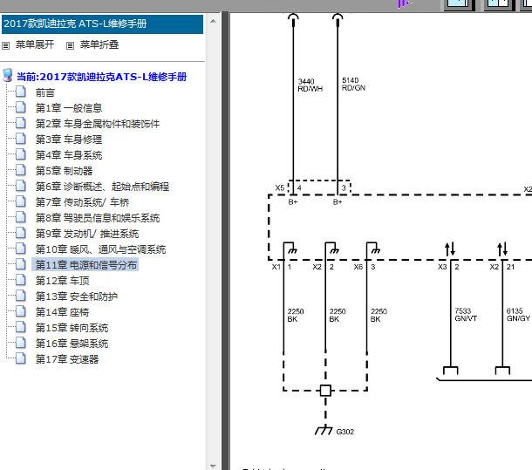Screen dimensions: 532x470
Task: Click the wire label 7533 GN/VT
Action: tap(466, 315)
